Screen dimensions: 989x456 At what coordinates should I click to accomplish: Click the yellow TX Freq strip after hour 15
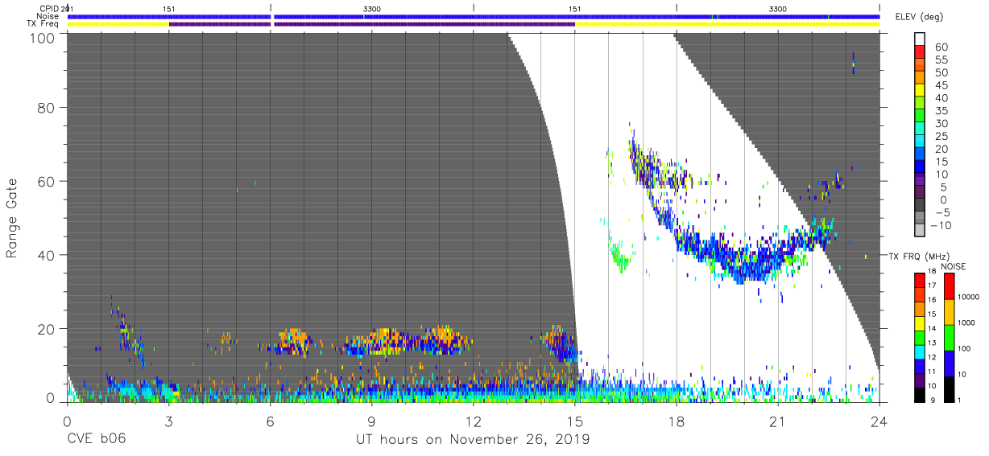[x=727, y=24]
